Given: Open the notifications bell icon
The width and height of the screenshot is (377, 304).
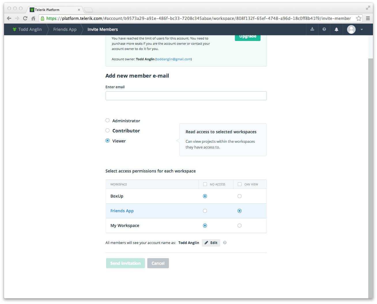Looking at the screenshot, I should click(x=336, y=29).
